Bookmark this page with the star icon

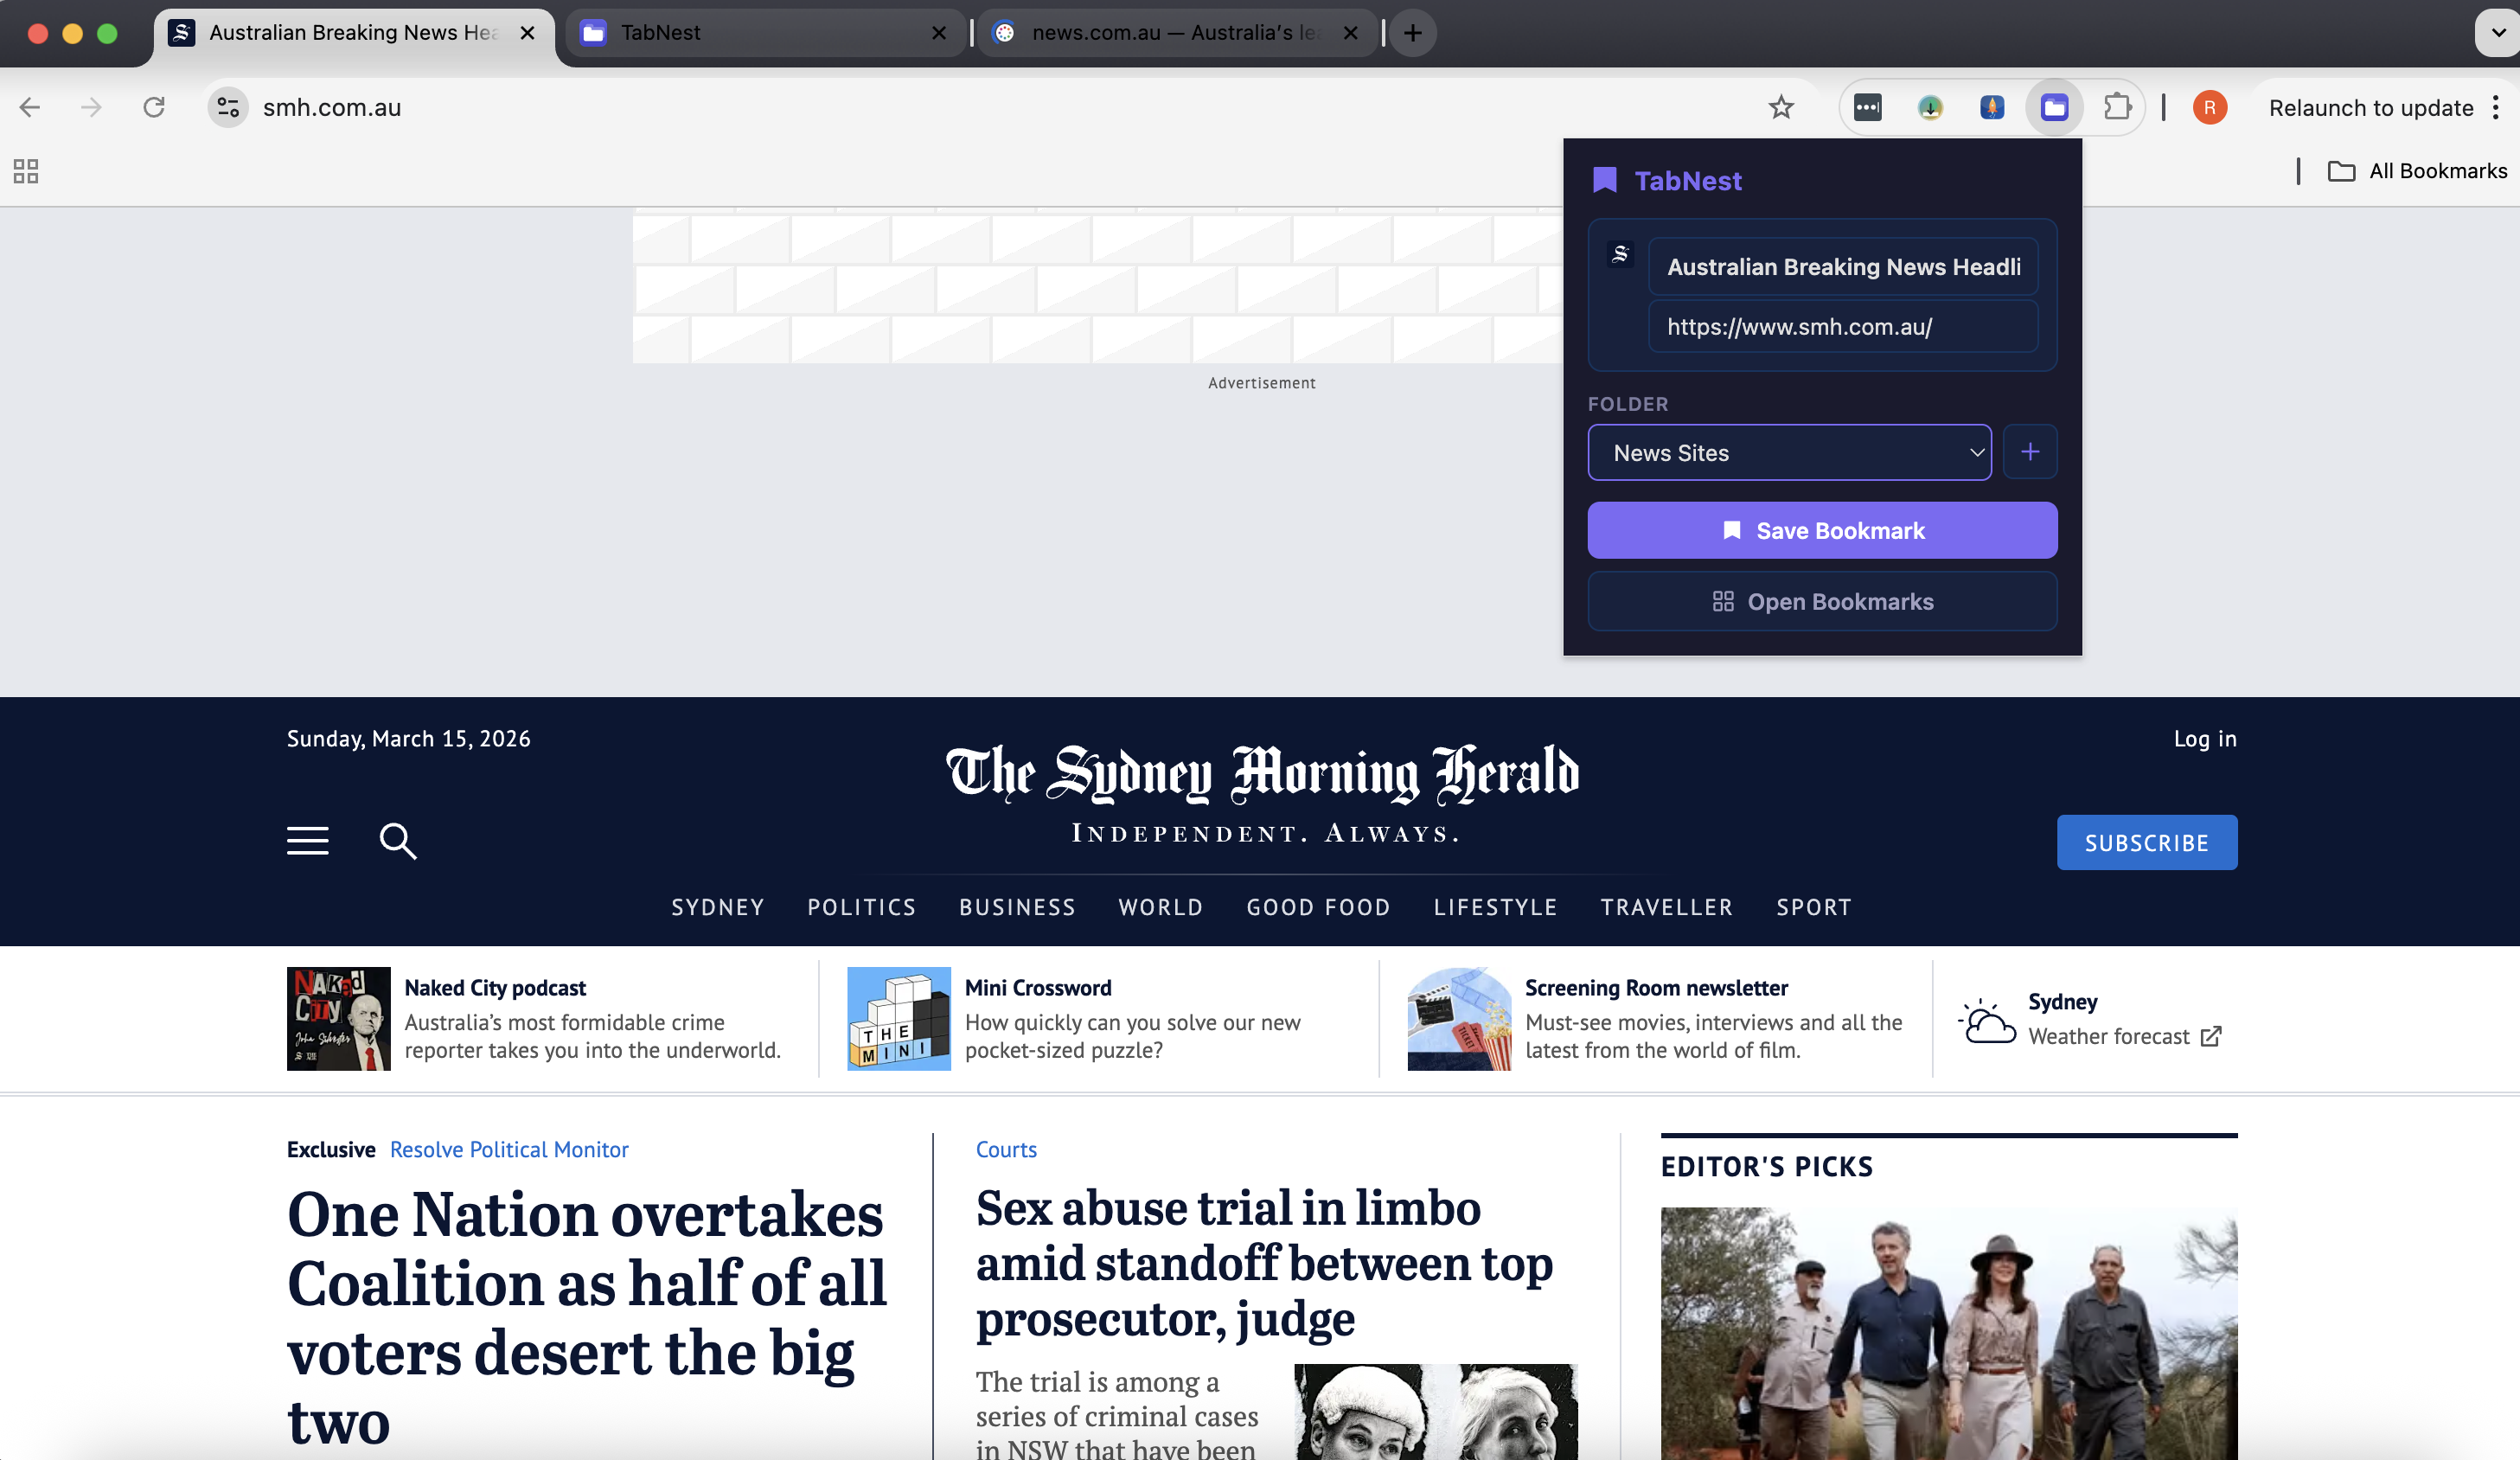(1780, 107)
